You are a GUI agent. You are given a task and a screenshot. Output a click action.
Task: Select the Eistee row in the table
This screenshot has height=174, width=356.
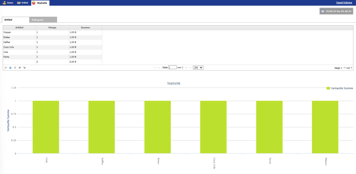pyautogui.click(x=53, y=37)
